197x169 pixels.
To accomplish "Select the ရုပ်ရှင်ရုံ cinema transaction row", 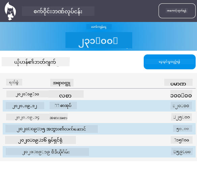I will click(x=99, y=140).
